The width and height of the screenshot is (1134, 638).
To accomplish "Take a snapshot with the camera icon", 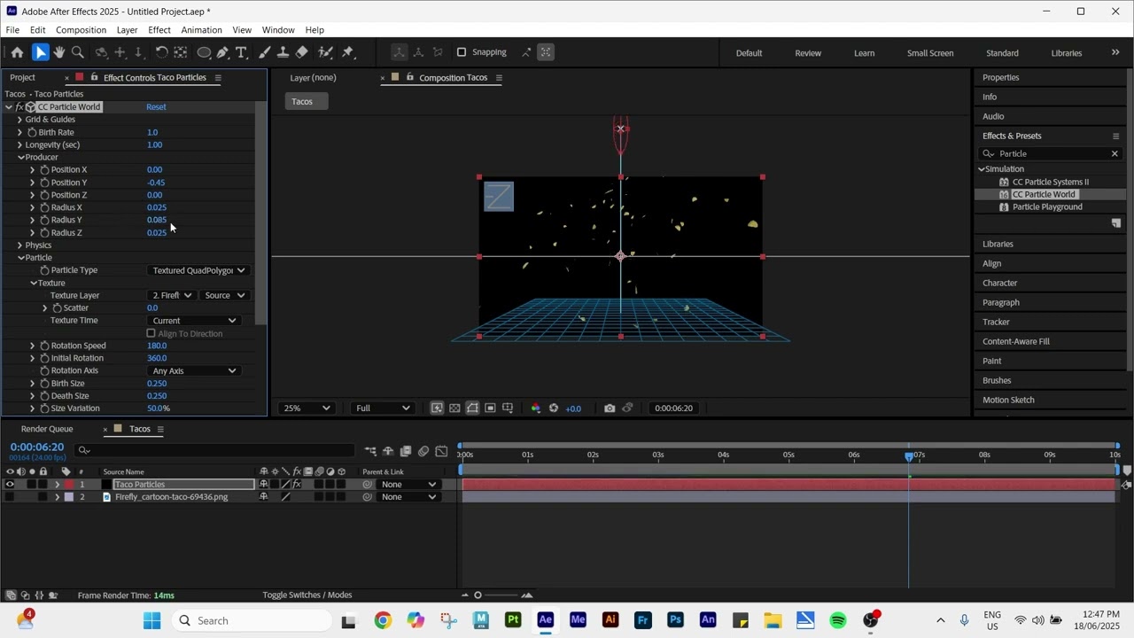I will tap(610, 408).
